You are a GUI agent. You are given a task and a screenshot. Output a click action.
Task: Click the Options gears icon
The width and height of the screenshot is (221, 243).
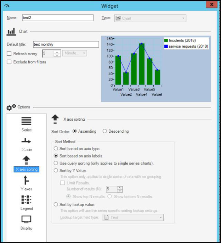click(11, 107)
